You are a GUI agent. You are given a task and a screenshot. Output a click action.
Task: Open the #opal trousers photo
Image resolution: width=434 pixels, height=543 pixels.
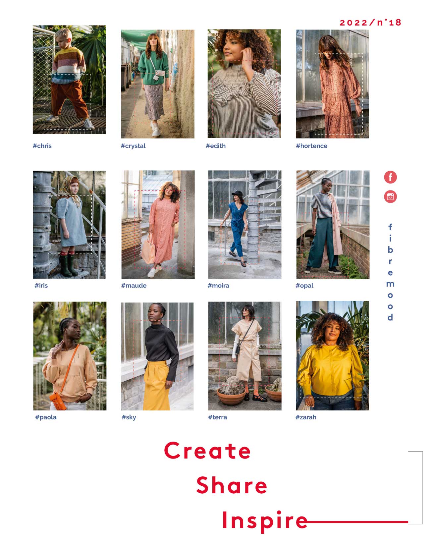point(333,225)
